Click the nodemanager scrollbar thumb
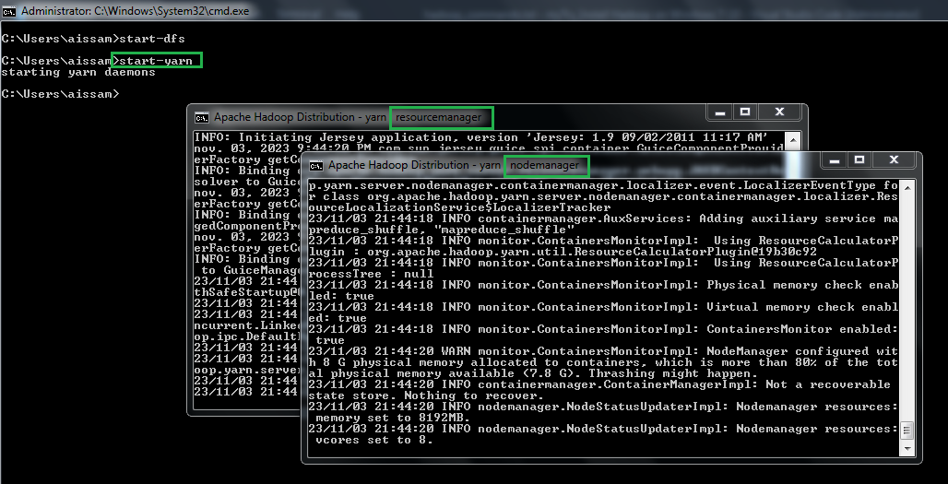948x484 pixels. click(x=907, y=431)
